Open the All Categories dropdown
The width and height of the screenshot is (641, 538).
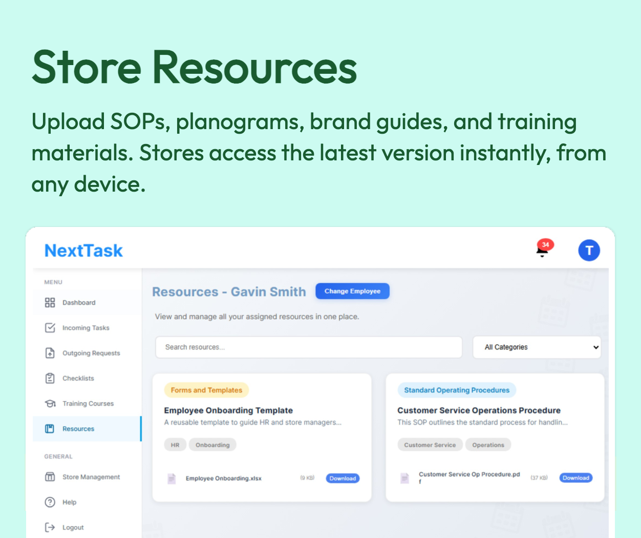[537, 347]
